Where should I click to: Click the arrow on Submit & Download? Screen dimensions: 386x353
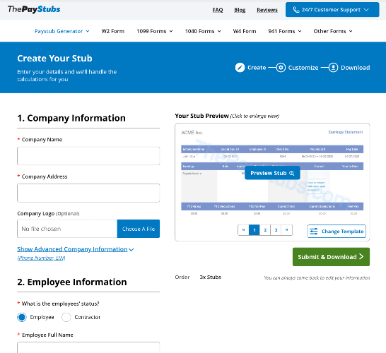(361, 257)
